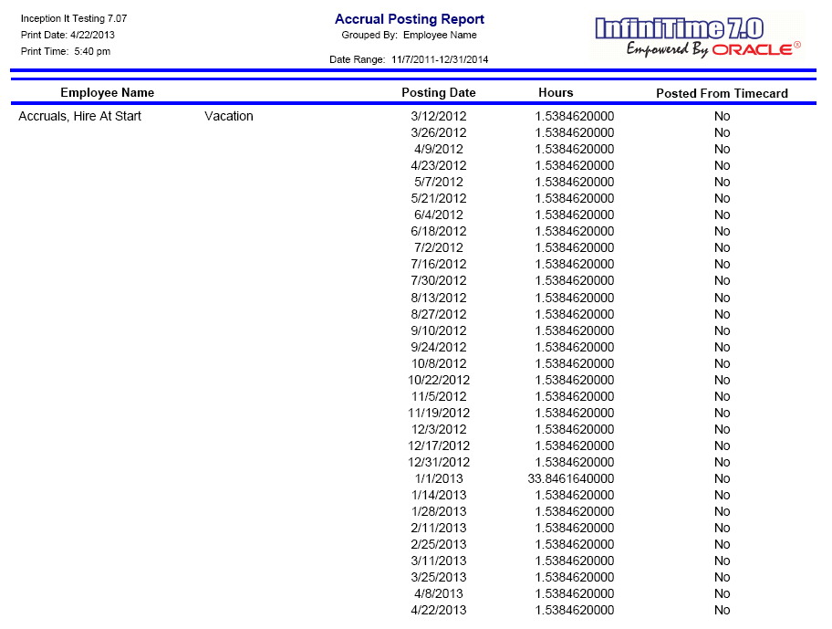Click the Accrual Posting Report title
The width and height of the screenshot is (832, 629).
409,19
